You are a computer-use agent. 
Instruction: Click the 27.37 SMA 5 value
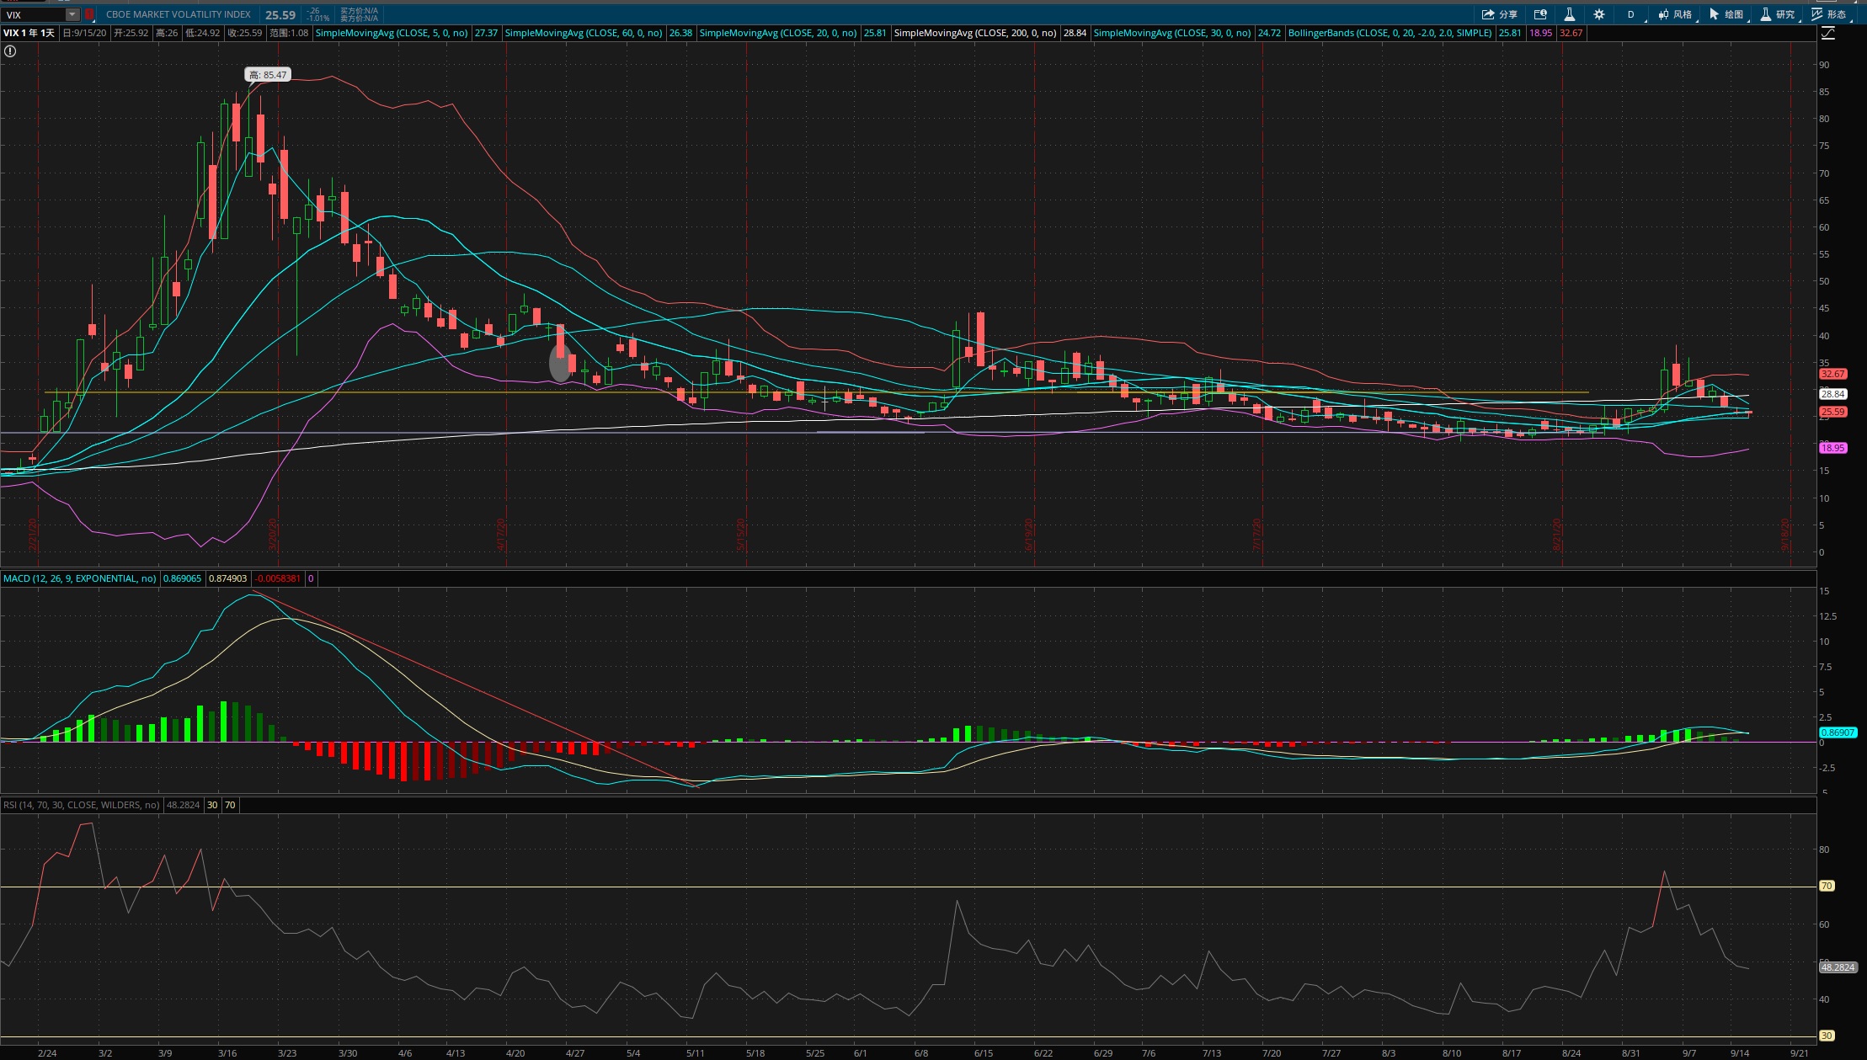tap(486, 33)
